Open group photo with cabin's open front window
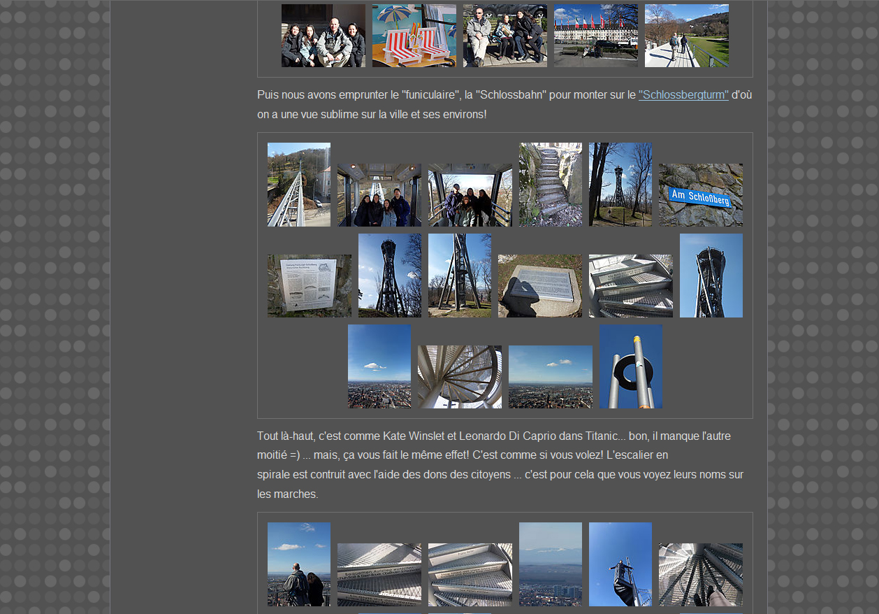This screenshot has height=614, width=879. 470,195
